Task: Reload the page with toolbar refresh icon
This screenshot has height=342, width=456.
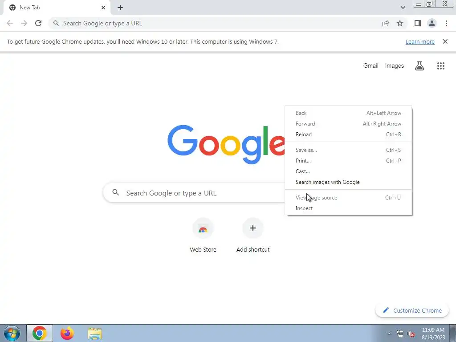Action: pos(38,23)
